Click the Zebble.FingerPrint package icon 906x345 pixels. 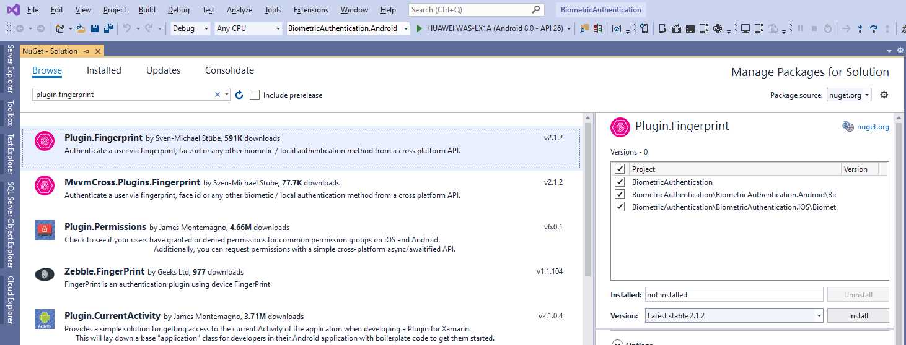coord(45,275)
